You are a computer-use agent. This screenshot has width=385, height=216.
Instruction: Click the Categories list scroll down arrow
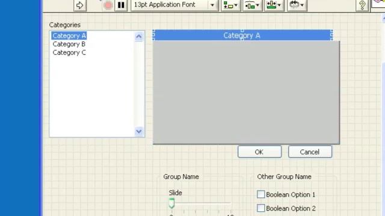[x=139, y=131]
